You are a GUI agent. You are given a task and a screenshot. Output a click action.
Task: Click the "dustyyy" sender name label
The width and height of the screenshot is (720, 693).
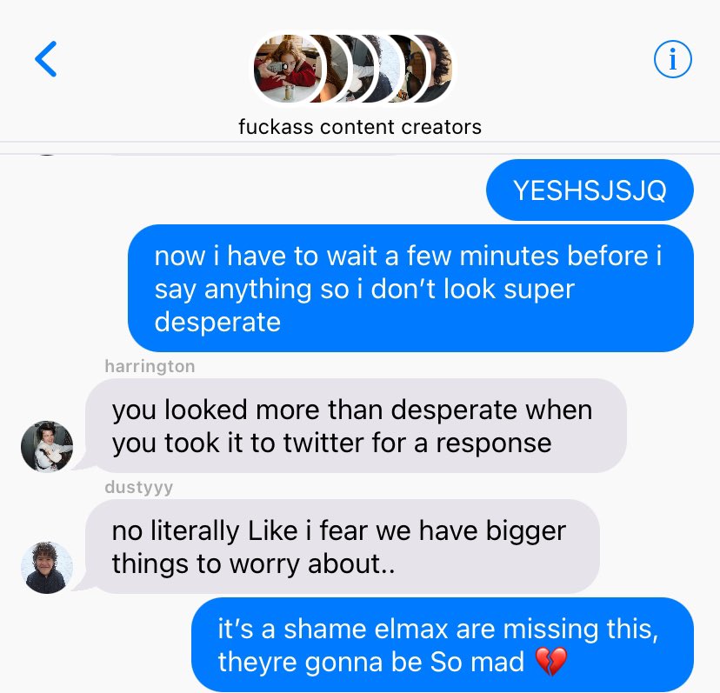coord(138,487)
